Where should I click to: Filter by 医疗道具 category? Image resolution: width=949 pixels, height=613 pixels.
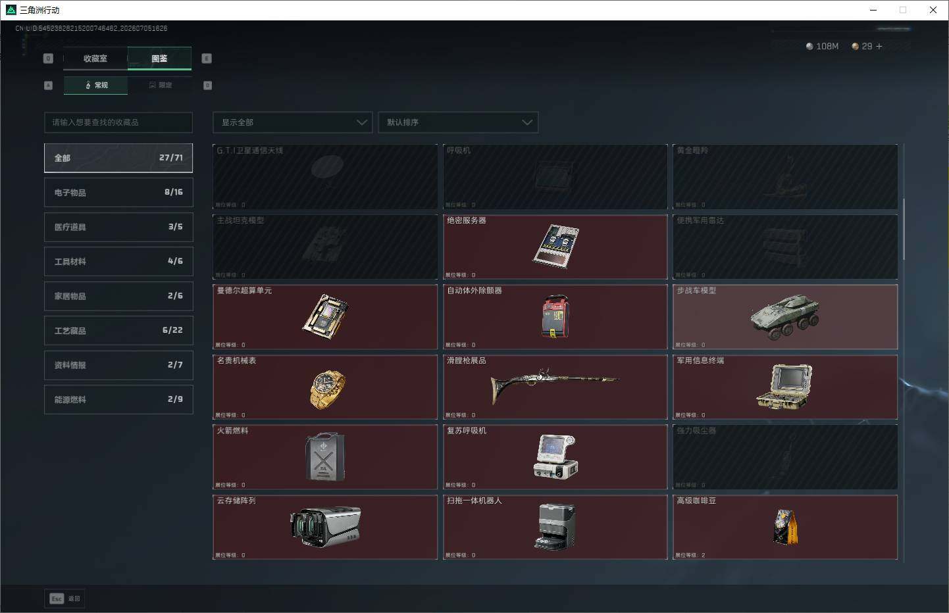(118, 227)
